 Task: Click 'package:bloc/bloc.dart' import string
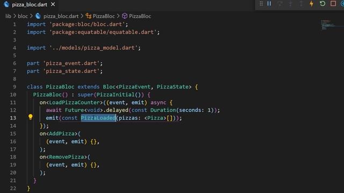coord(87,24)
